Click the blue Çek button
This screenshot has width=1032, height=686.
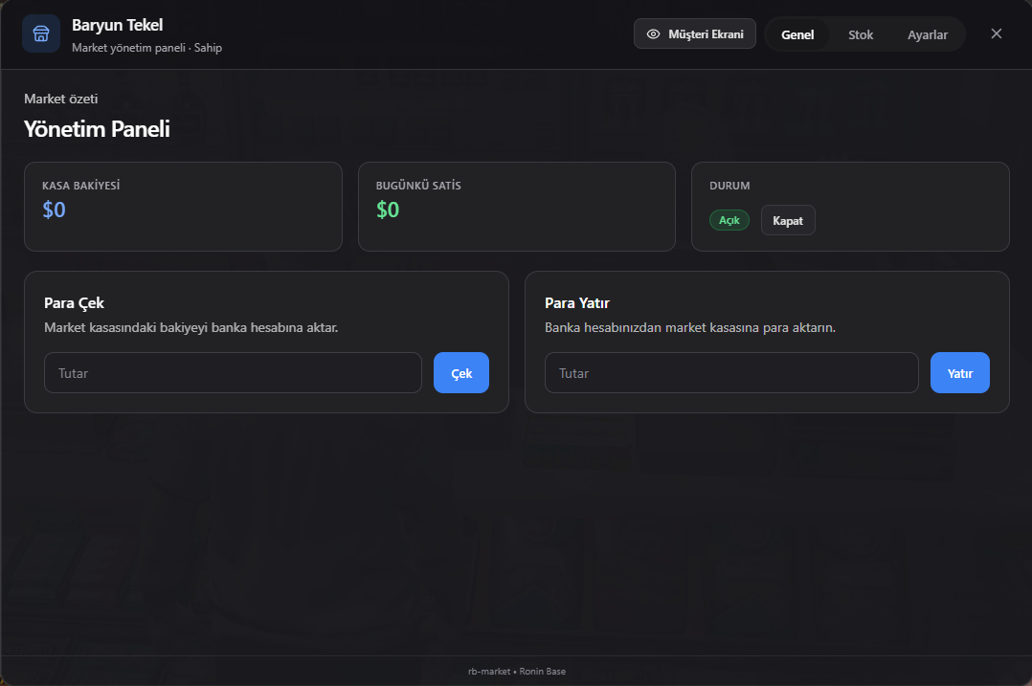pos(461,373)
